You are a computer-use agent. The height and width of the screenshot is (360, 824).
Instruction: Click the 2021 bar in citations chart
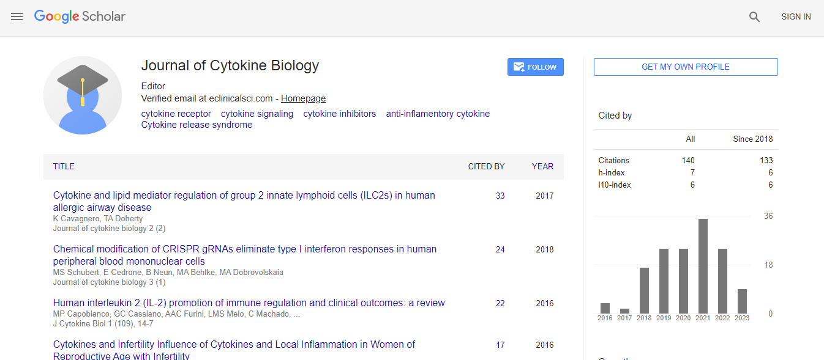coord(703,265)
